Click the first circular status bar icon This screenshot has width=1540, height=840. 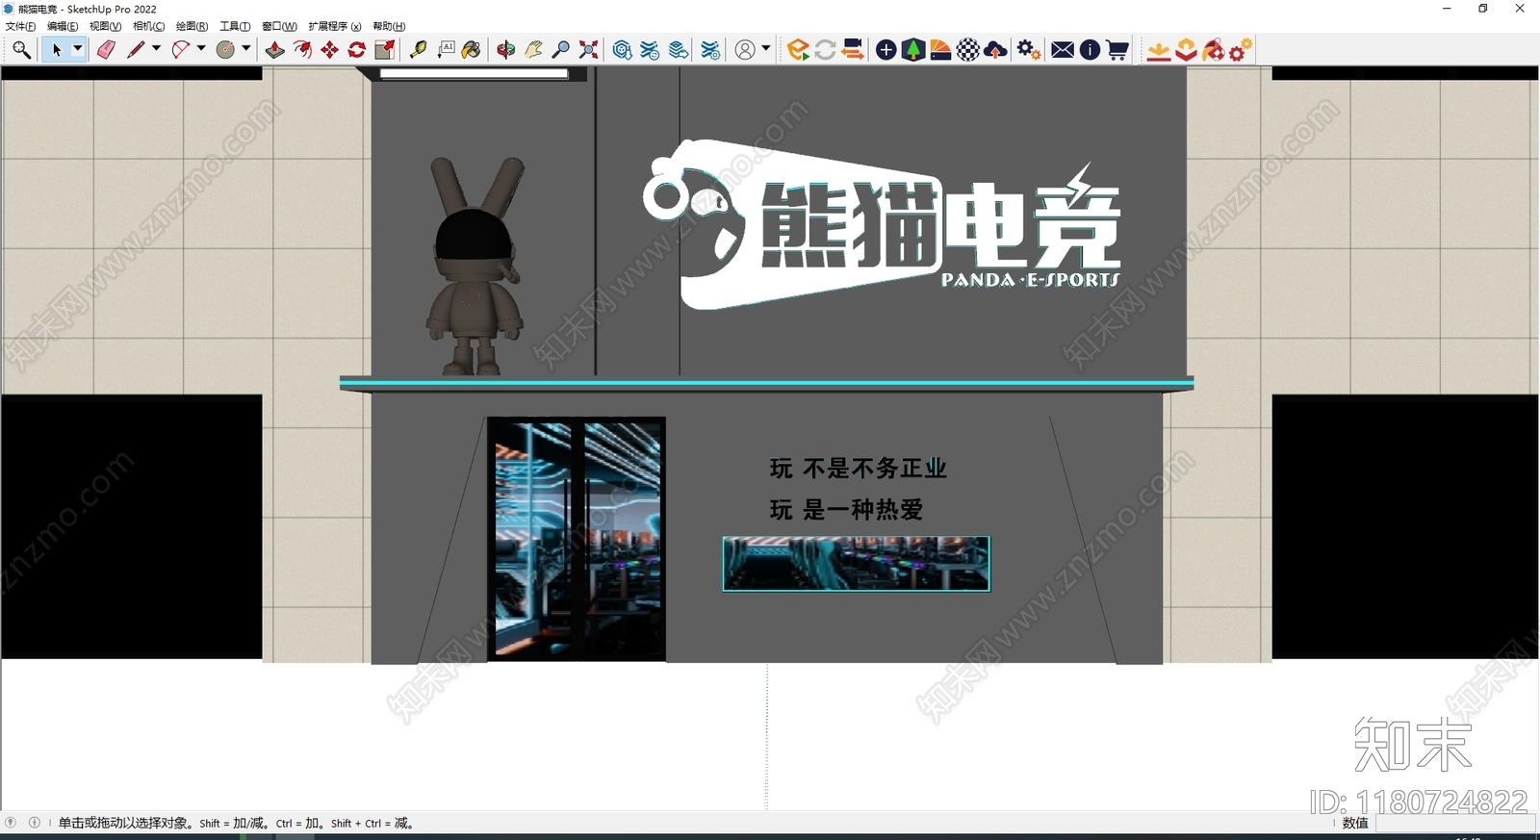(11, 823)
